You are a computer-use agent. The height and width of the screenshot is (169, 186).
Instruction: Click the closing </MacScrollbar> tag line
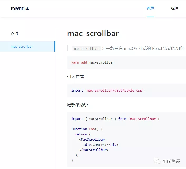(x=94, y=150)
